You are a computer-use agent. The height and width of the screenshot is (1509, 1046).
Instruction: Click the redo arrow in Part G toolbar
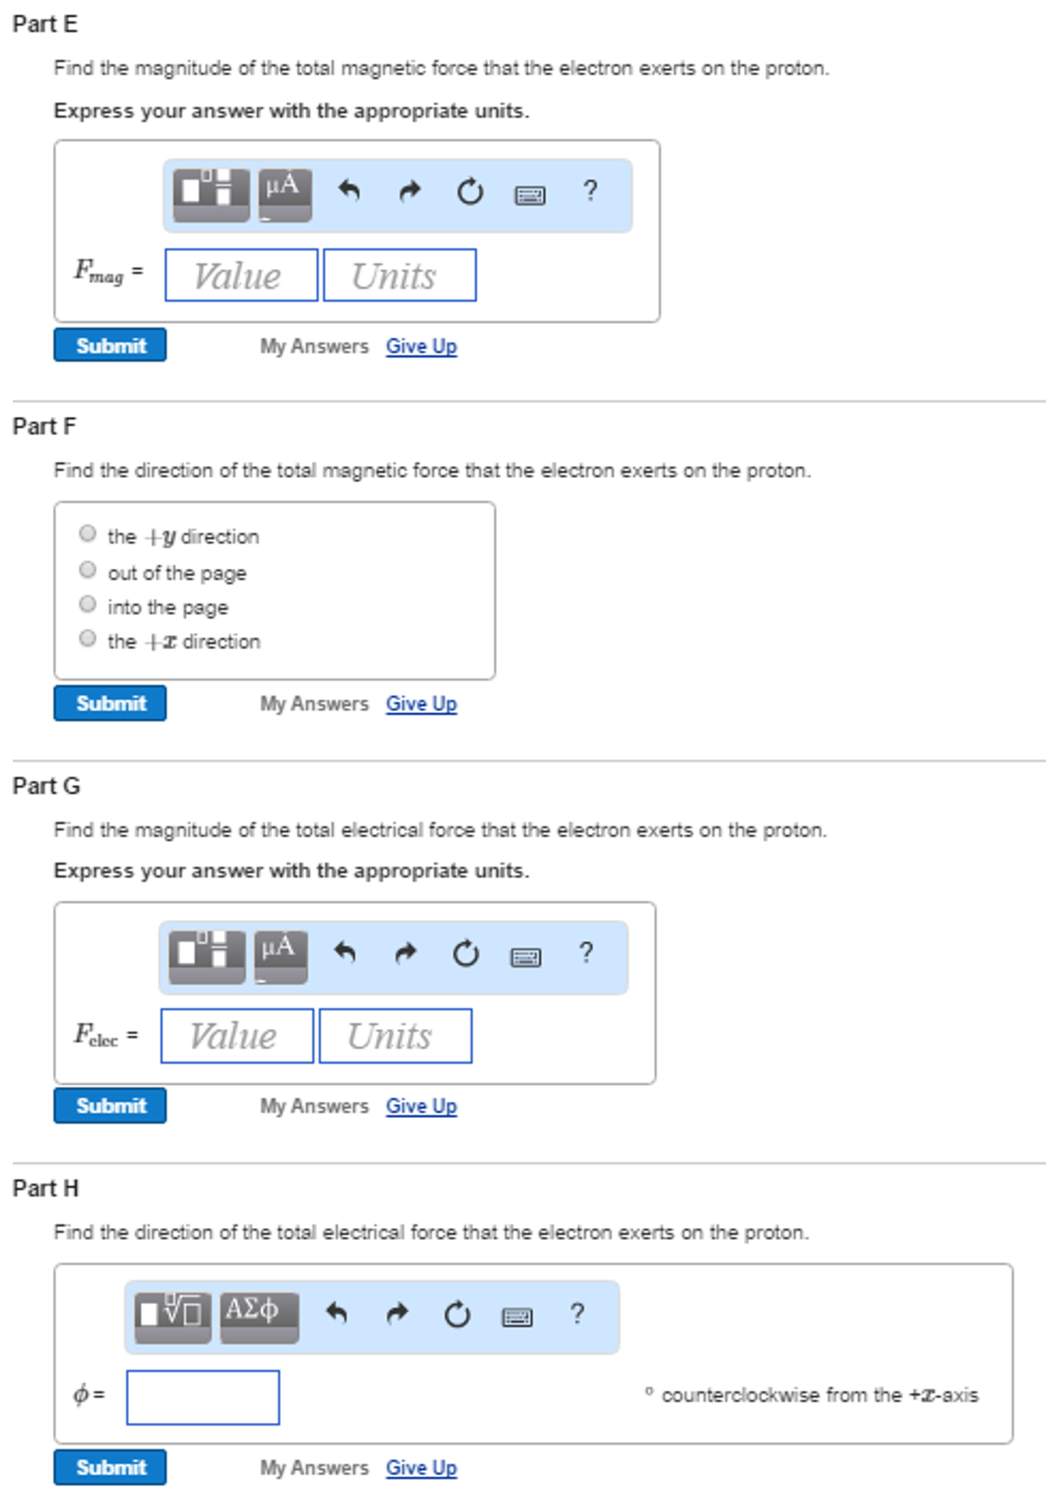405,954
